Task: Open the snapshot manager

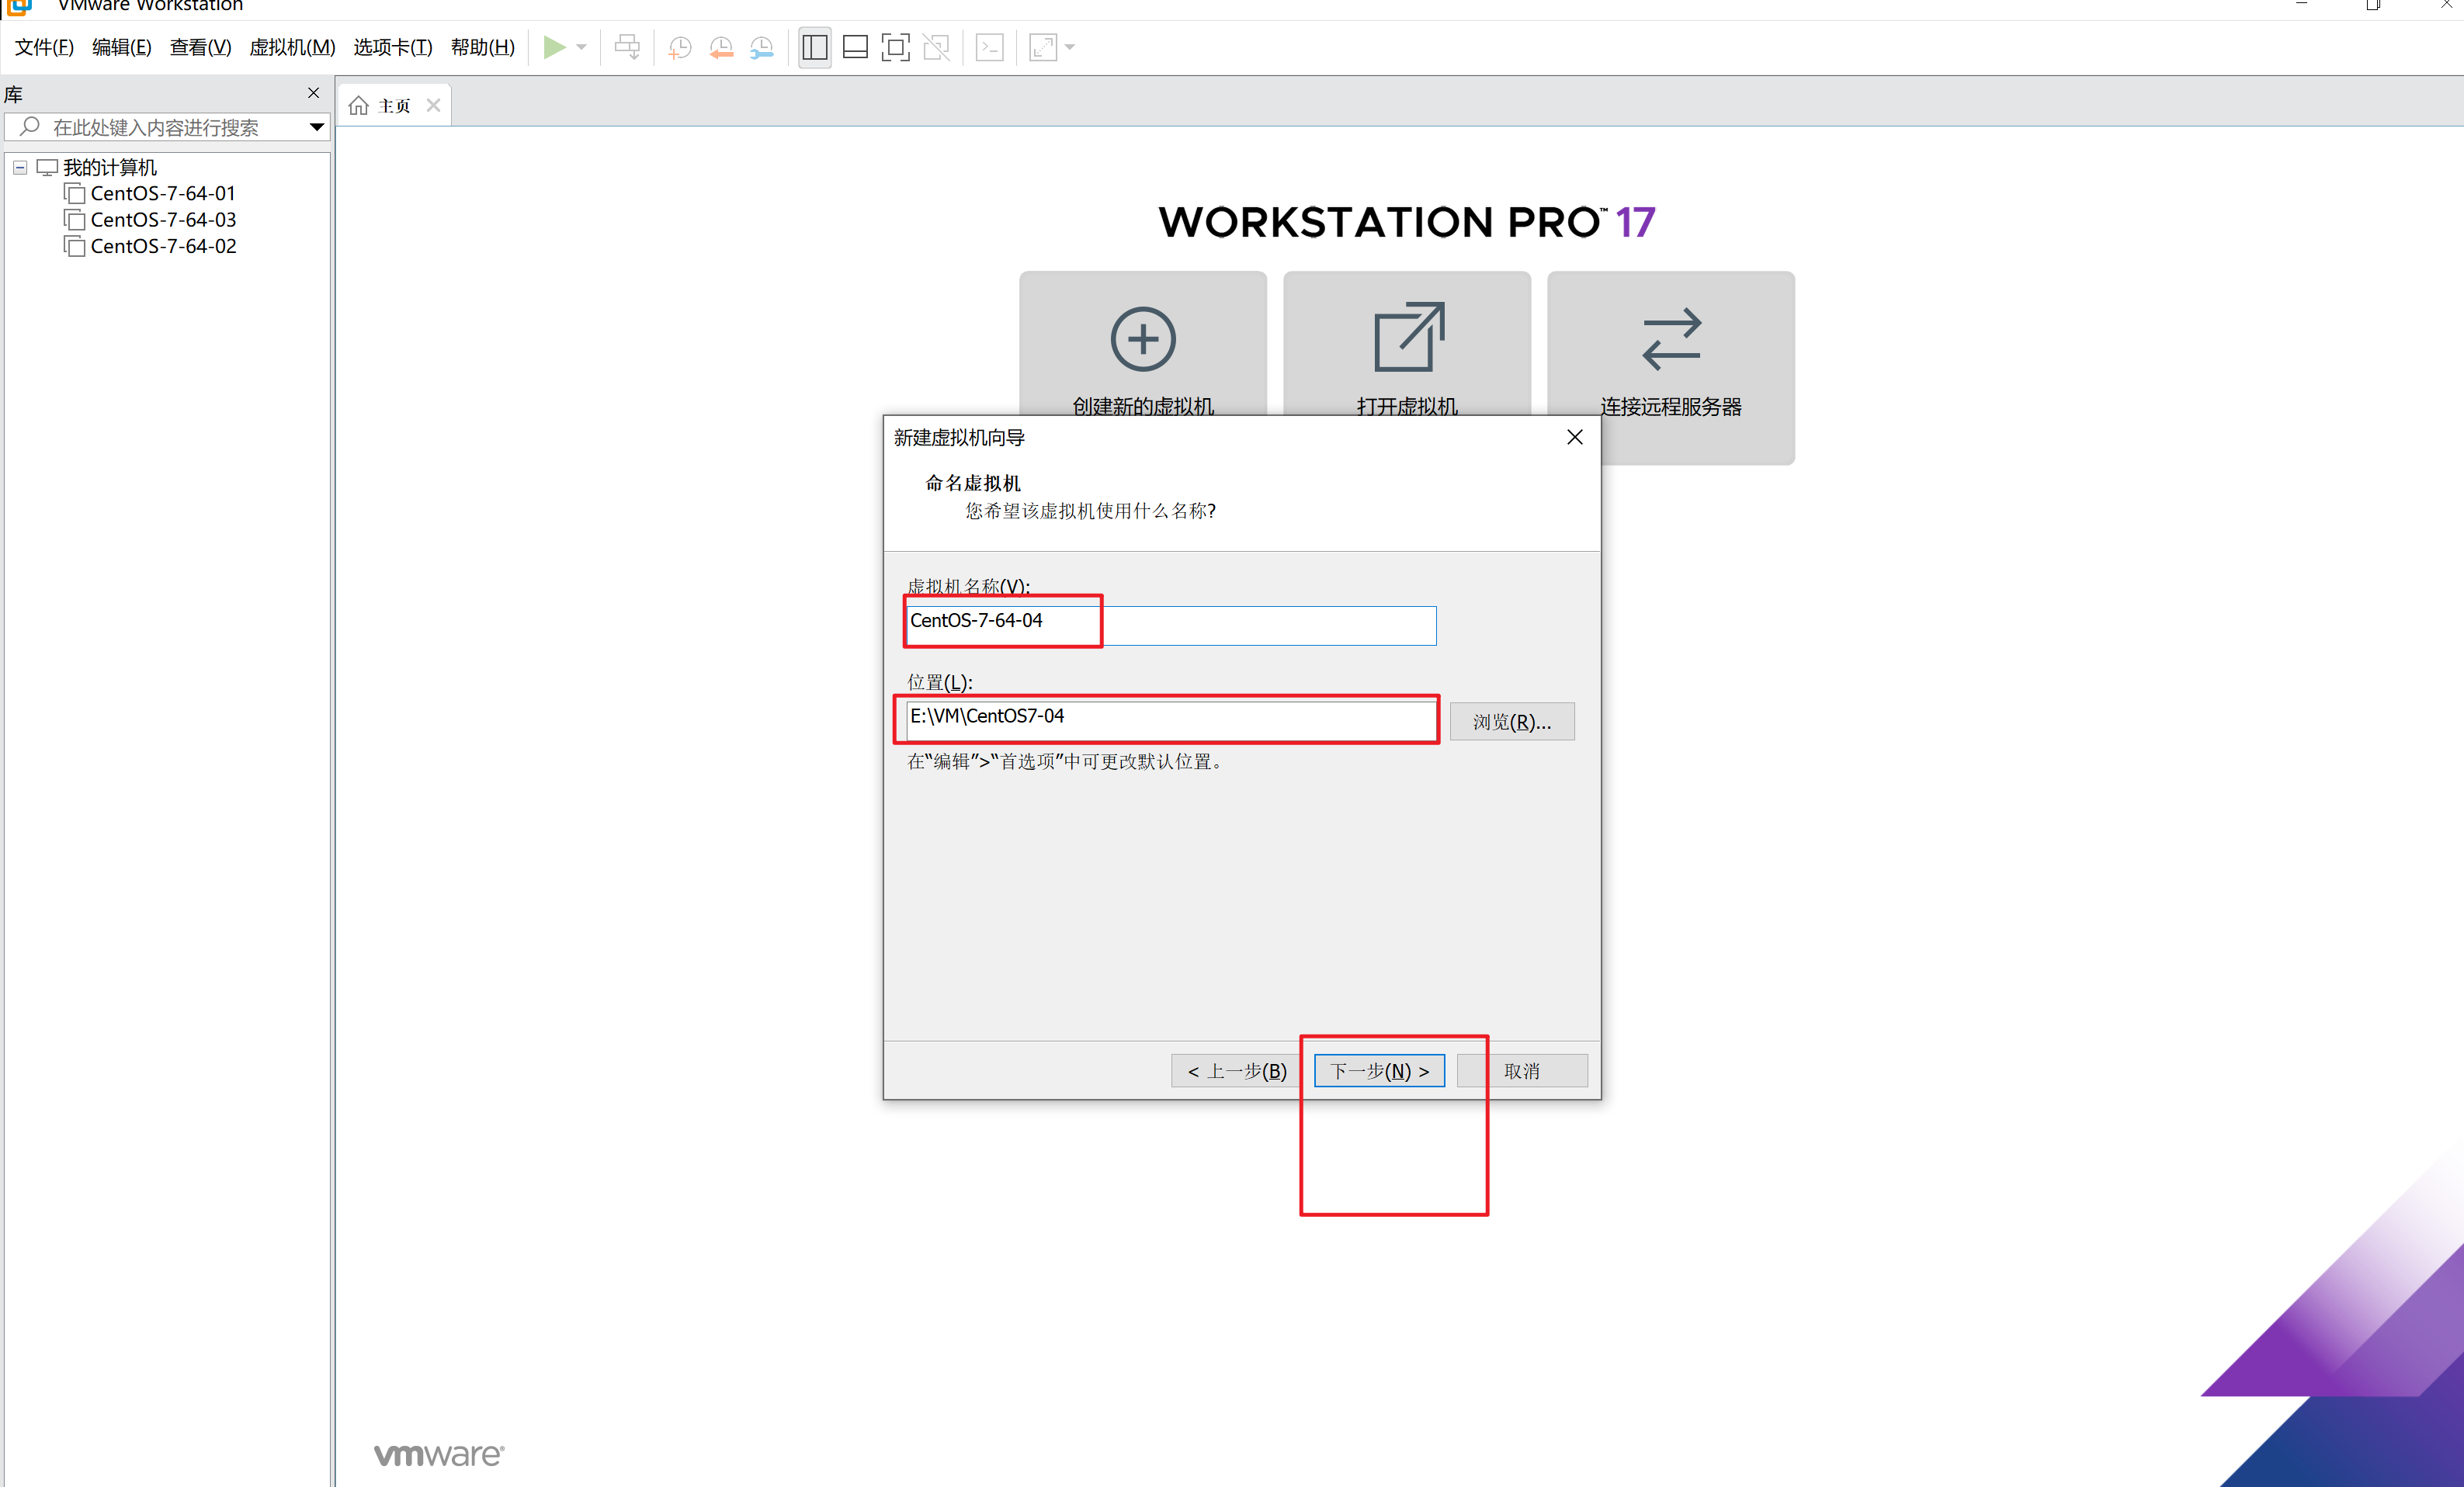Action: (761, 47)
